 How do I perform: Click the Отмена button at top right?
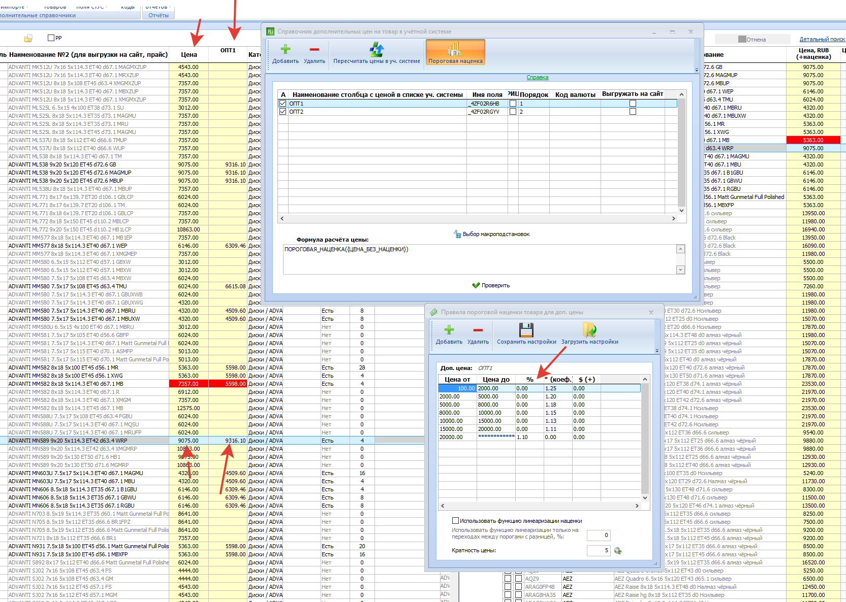point(753,39)
